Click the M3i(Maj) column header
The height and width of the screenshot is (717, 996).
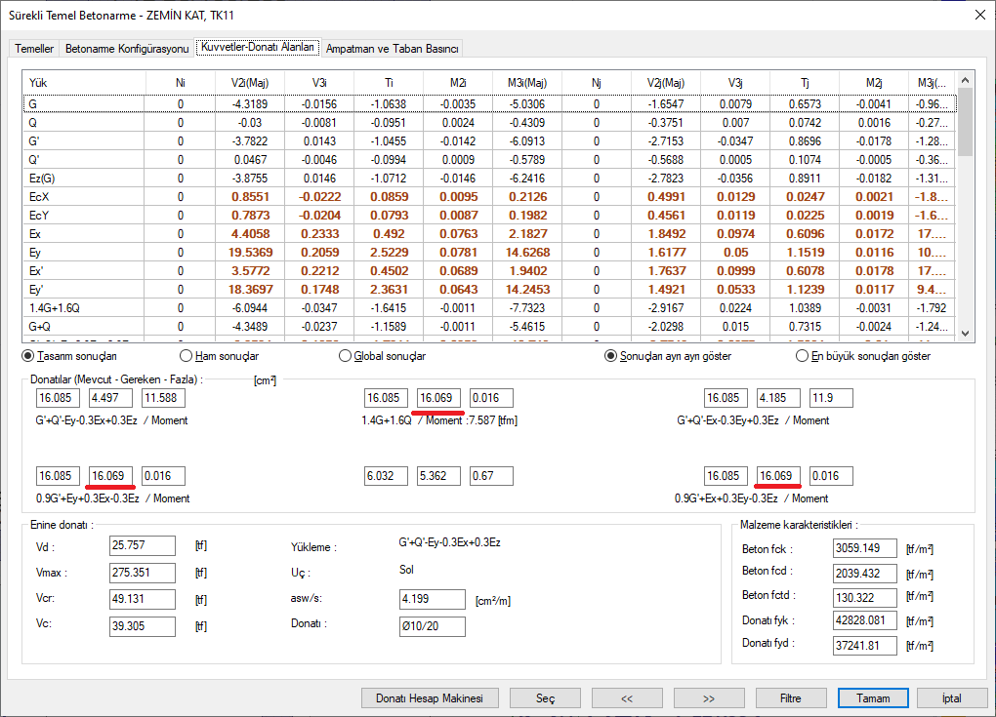[x=527, y=83]
